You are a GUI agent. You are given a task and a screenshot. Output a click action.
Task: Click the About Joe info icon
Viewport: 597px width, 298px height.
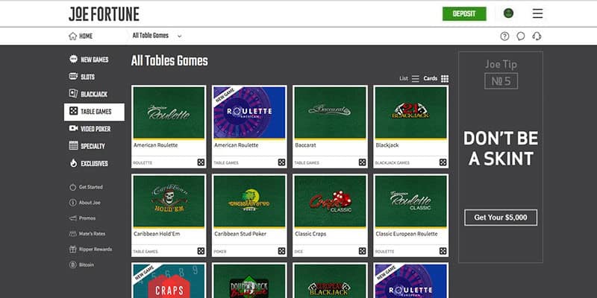point(72,203)
